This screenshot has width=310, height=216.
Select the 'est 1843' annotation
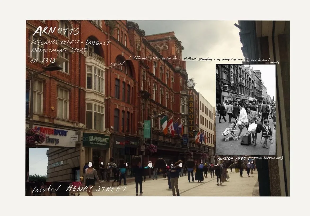click(43, 60)
